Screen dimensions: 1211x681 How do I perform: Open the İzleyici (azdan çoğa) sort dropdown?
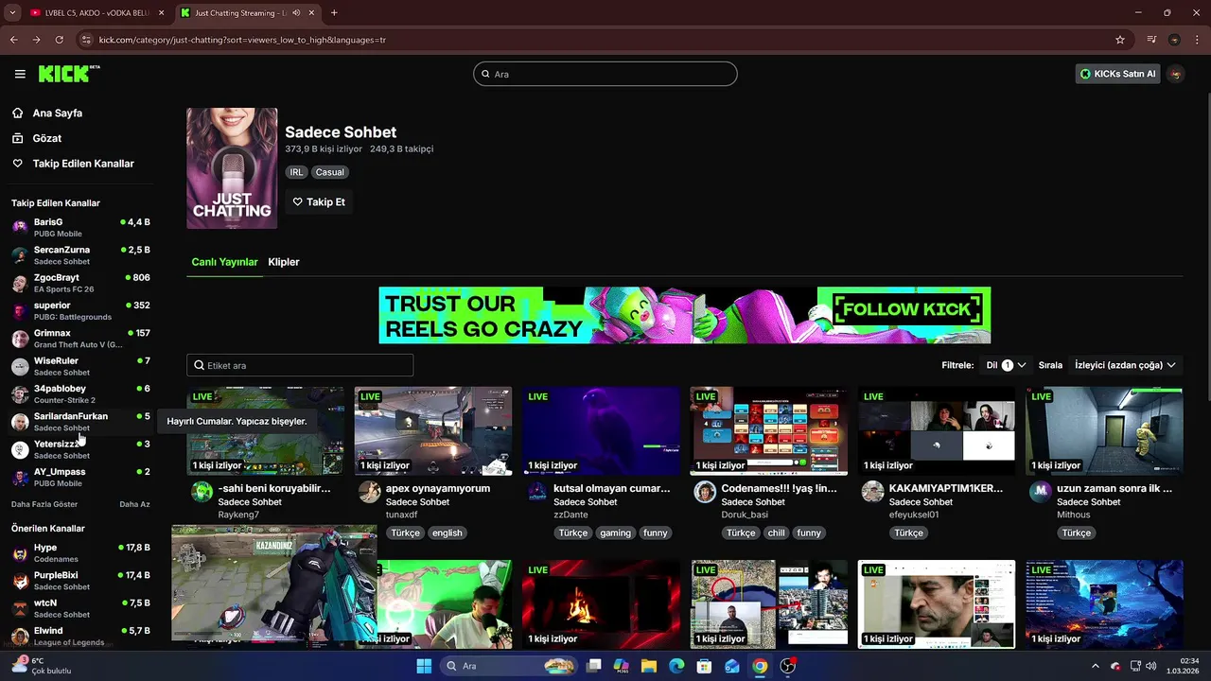[1126, 365]
